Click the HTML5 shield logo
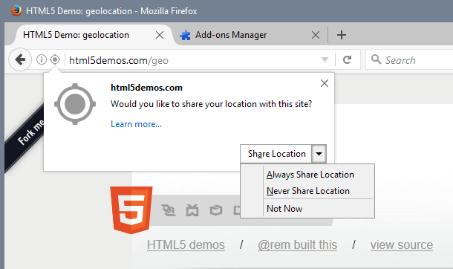This screenshot has height=269, width=453. point(131,210)
